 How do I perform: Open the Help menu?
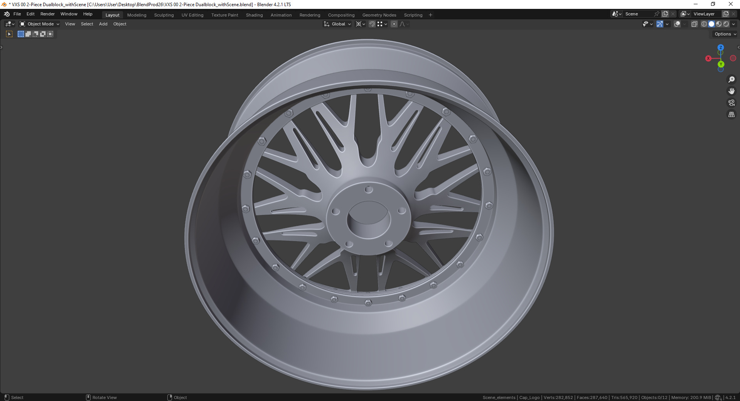88,14
